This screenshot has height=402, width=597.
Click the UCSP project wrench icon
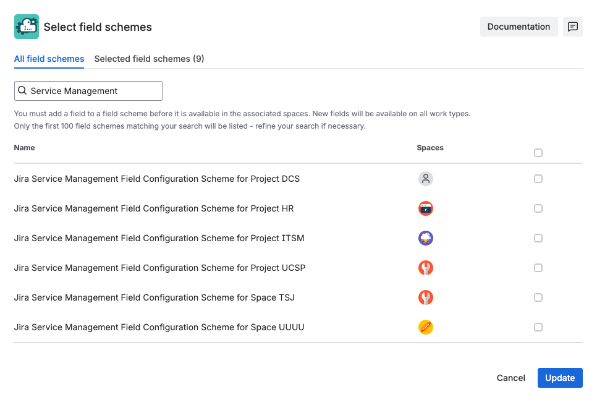(x=426, y=268)
